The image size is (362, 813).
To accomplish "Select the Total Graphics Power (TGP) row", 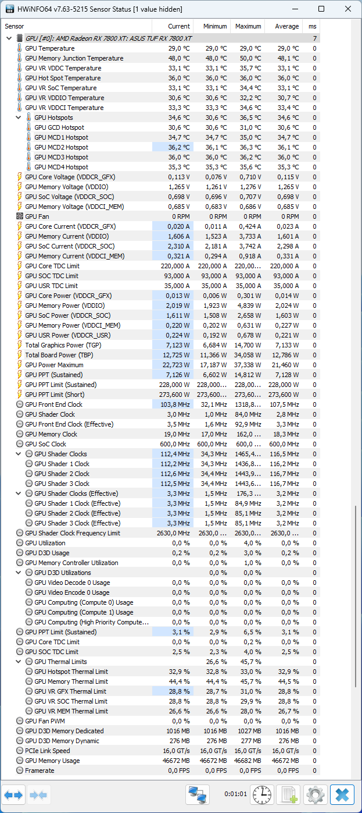I will pyautogui.click(x=160, y=345).
